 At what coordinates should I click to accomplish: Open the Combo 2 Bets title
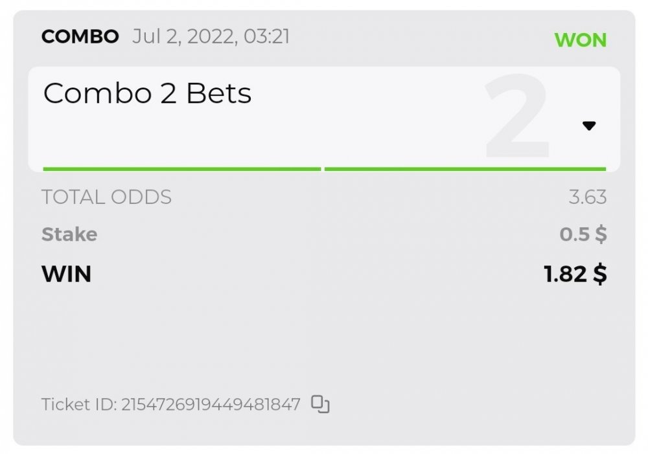[147, 94]
